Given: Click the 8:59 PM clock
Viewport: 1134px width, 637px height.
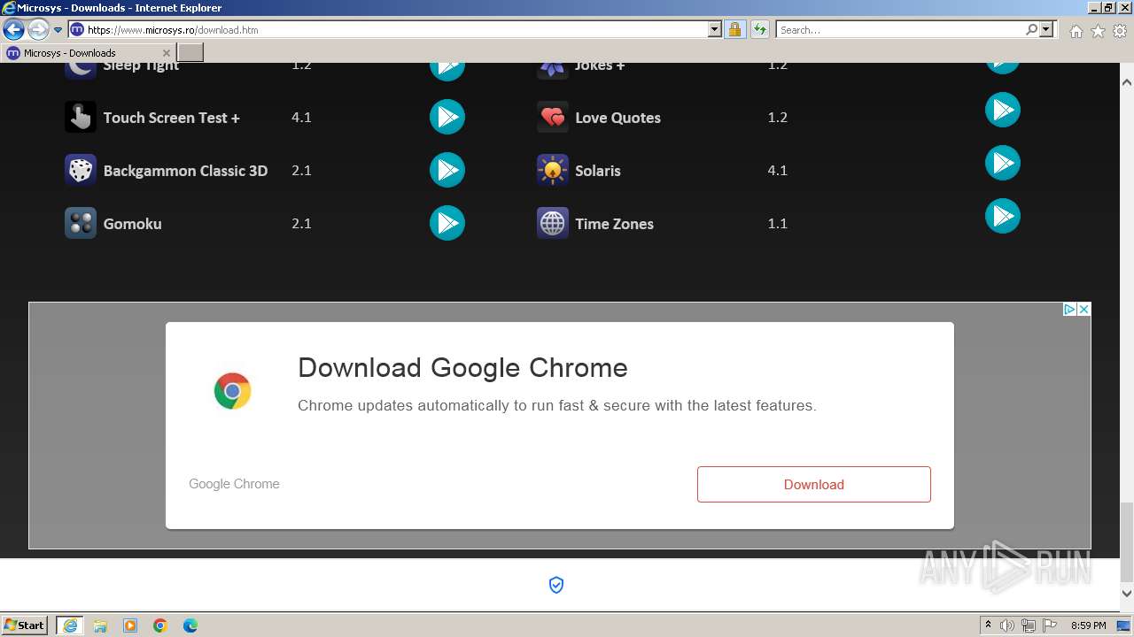Looking at the screenshot, I should point(1089,625).
